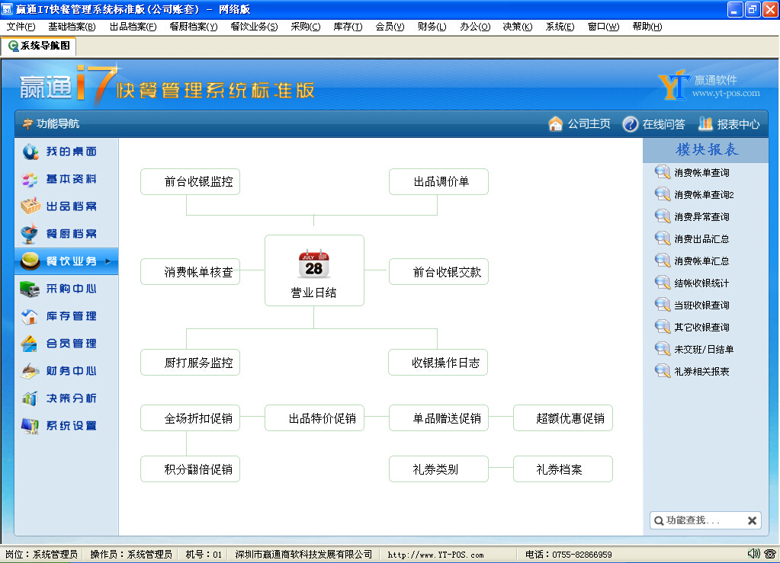Select 餐厨档案 icon in sidebar

click(30, 234)
